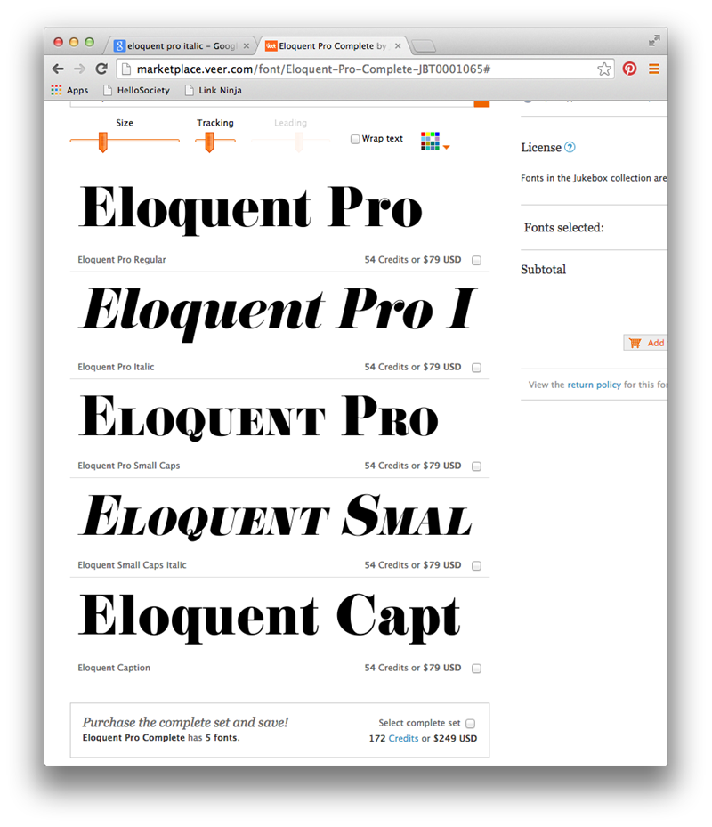This screenshot has height=827, width=712.
Task: Click the 'Subtotal' heading
Action: 543,270
